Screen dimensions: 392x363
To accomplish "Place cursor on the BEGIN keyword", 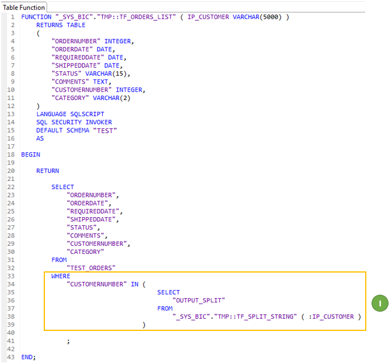I will click(x=30, y=155).
